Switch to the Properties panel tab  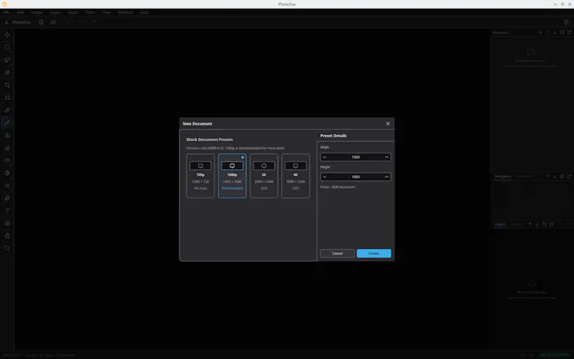tap(501, 33)
